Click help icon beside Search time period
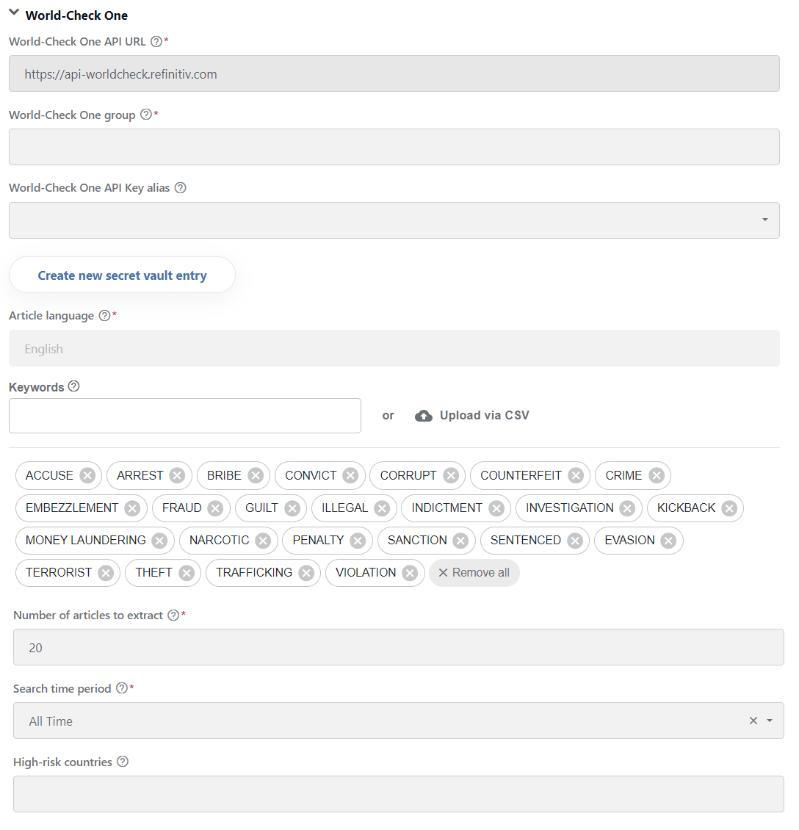 tap(122, 688)
